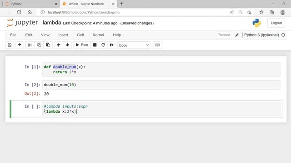The image size is (291, 163).
Task: Open a new browser tab
Action: coord(121,4)
